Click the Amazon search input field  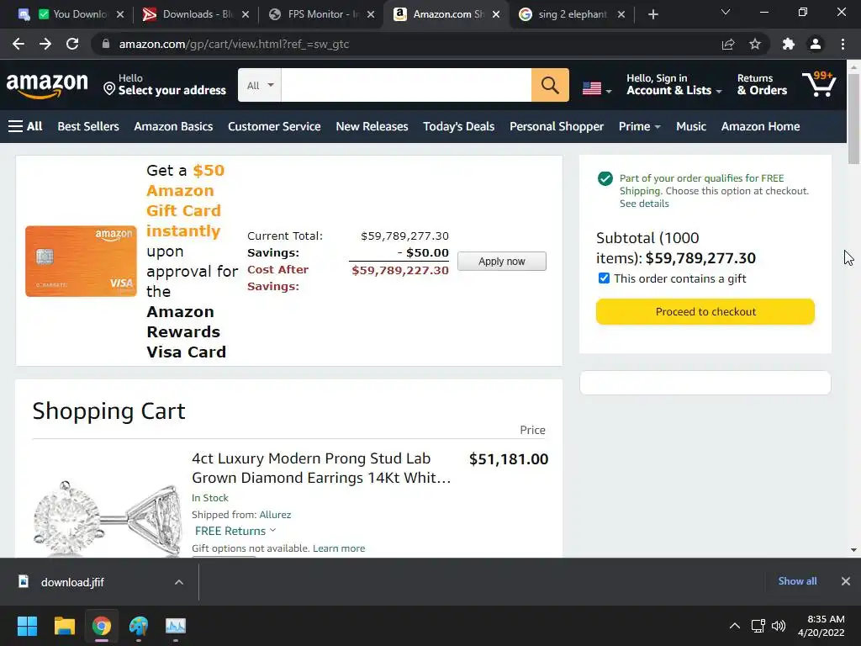(x=406, y=85)
